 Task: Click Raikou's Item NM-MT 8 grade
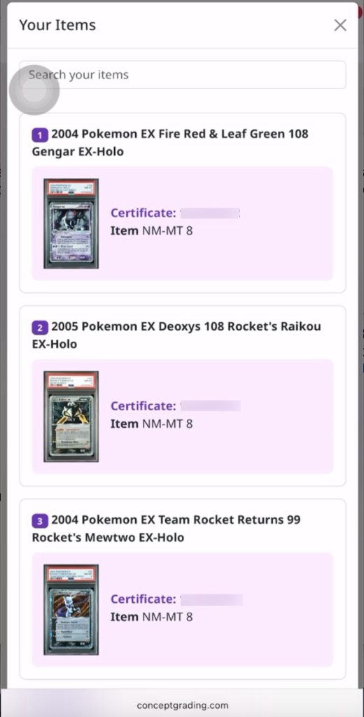(151, 424)
